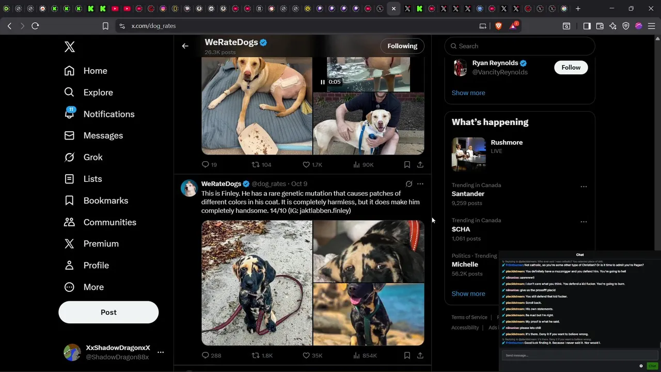Open the WeRateDogs avatar on the Finley post

(189, 188)
